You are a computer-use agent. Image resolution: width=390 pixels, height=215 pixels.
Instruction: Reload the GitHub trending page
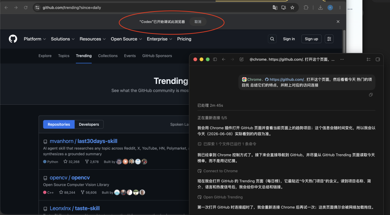point(26,8)
